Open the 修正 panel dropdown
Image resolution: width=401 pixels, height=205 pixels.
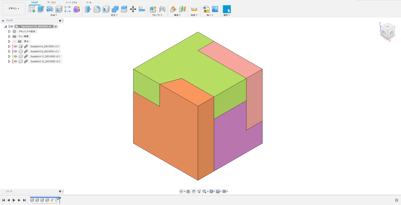(x=114, y=15)
